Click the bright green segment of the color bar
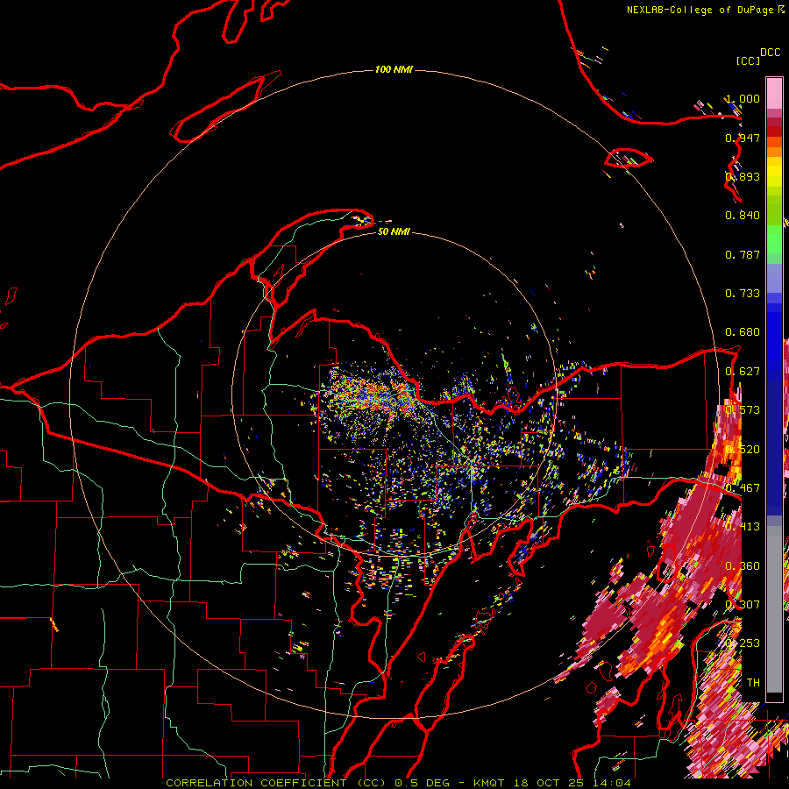 774,239
